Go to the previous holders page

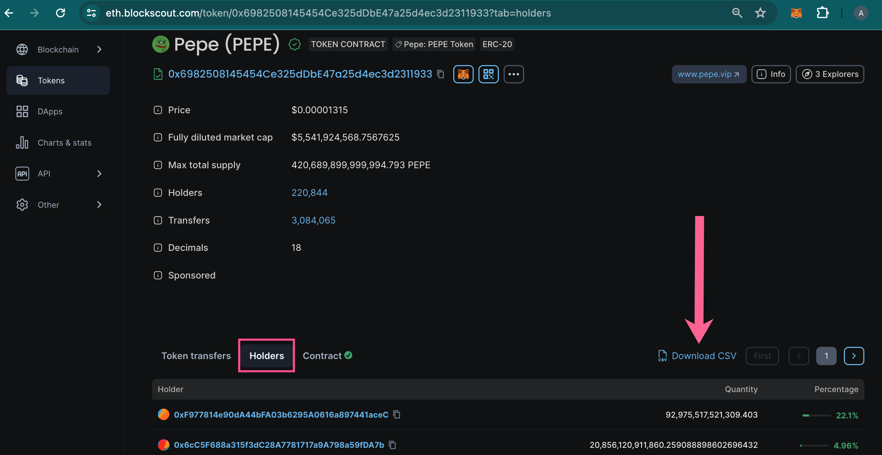799,356
